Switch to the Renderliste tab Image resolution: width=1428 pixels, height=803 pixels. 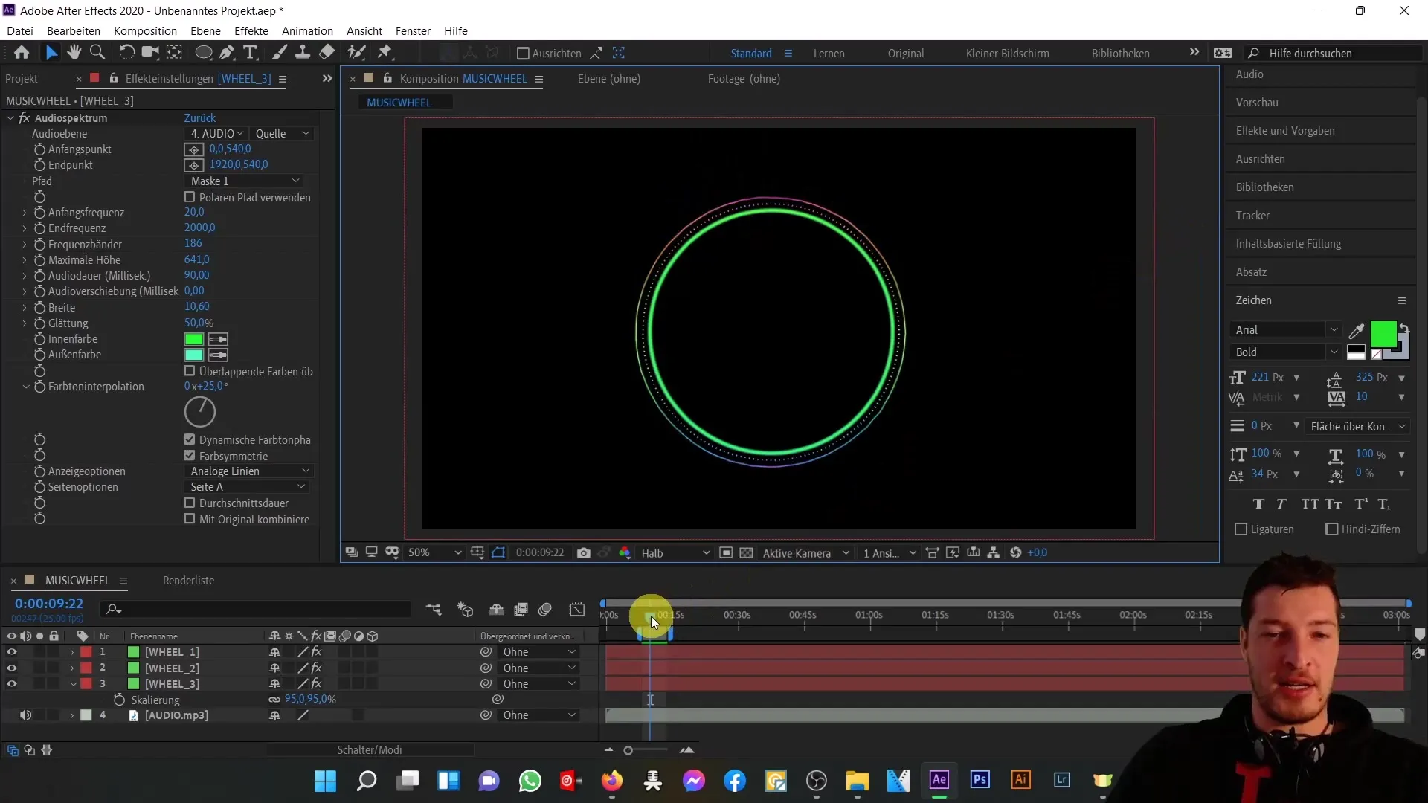tap(188, 581)
